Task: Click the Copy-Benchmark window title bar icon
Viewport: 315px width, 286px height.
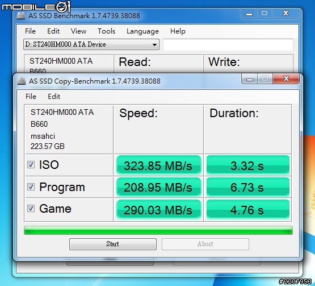Action: 22,81
